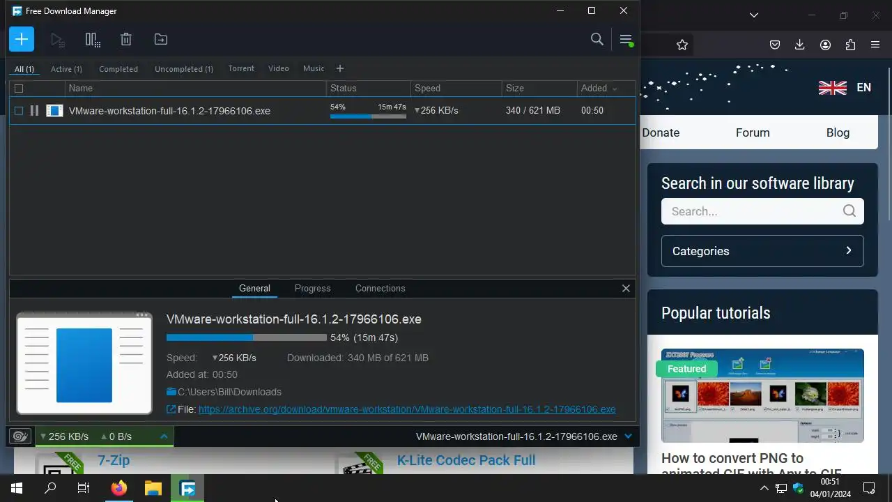Click the taskbar clock showing 00:51
Image resolution: width=892 pixels, height=502 pixels.
pyautogui.click(x=830, y=488)
